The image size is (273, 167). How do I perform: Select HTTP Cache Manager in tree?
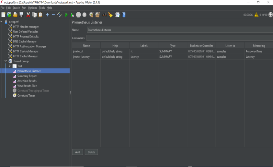pos(25,56)
